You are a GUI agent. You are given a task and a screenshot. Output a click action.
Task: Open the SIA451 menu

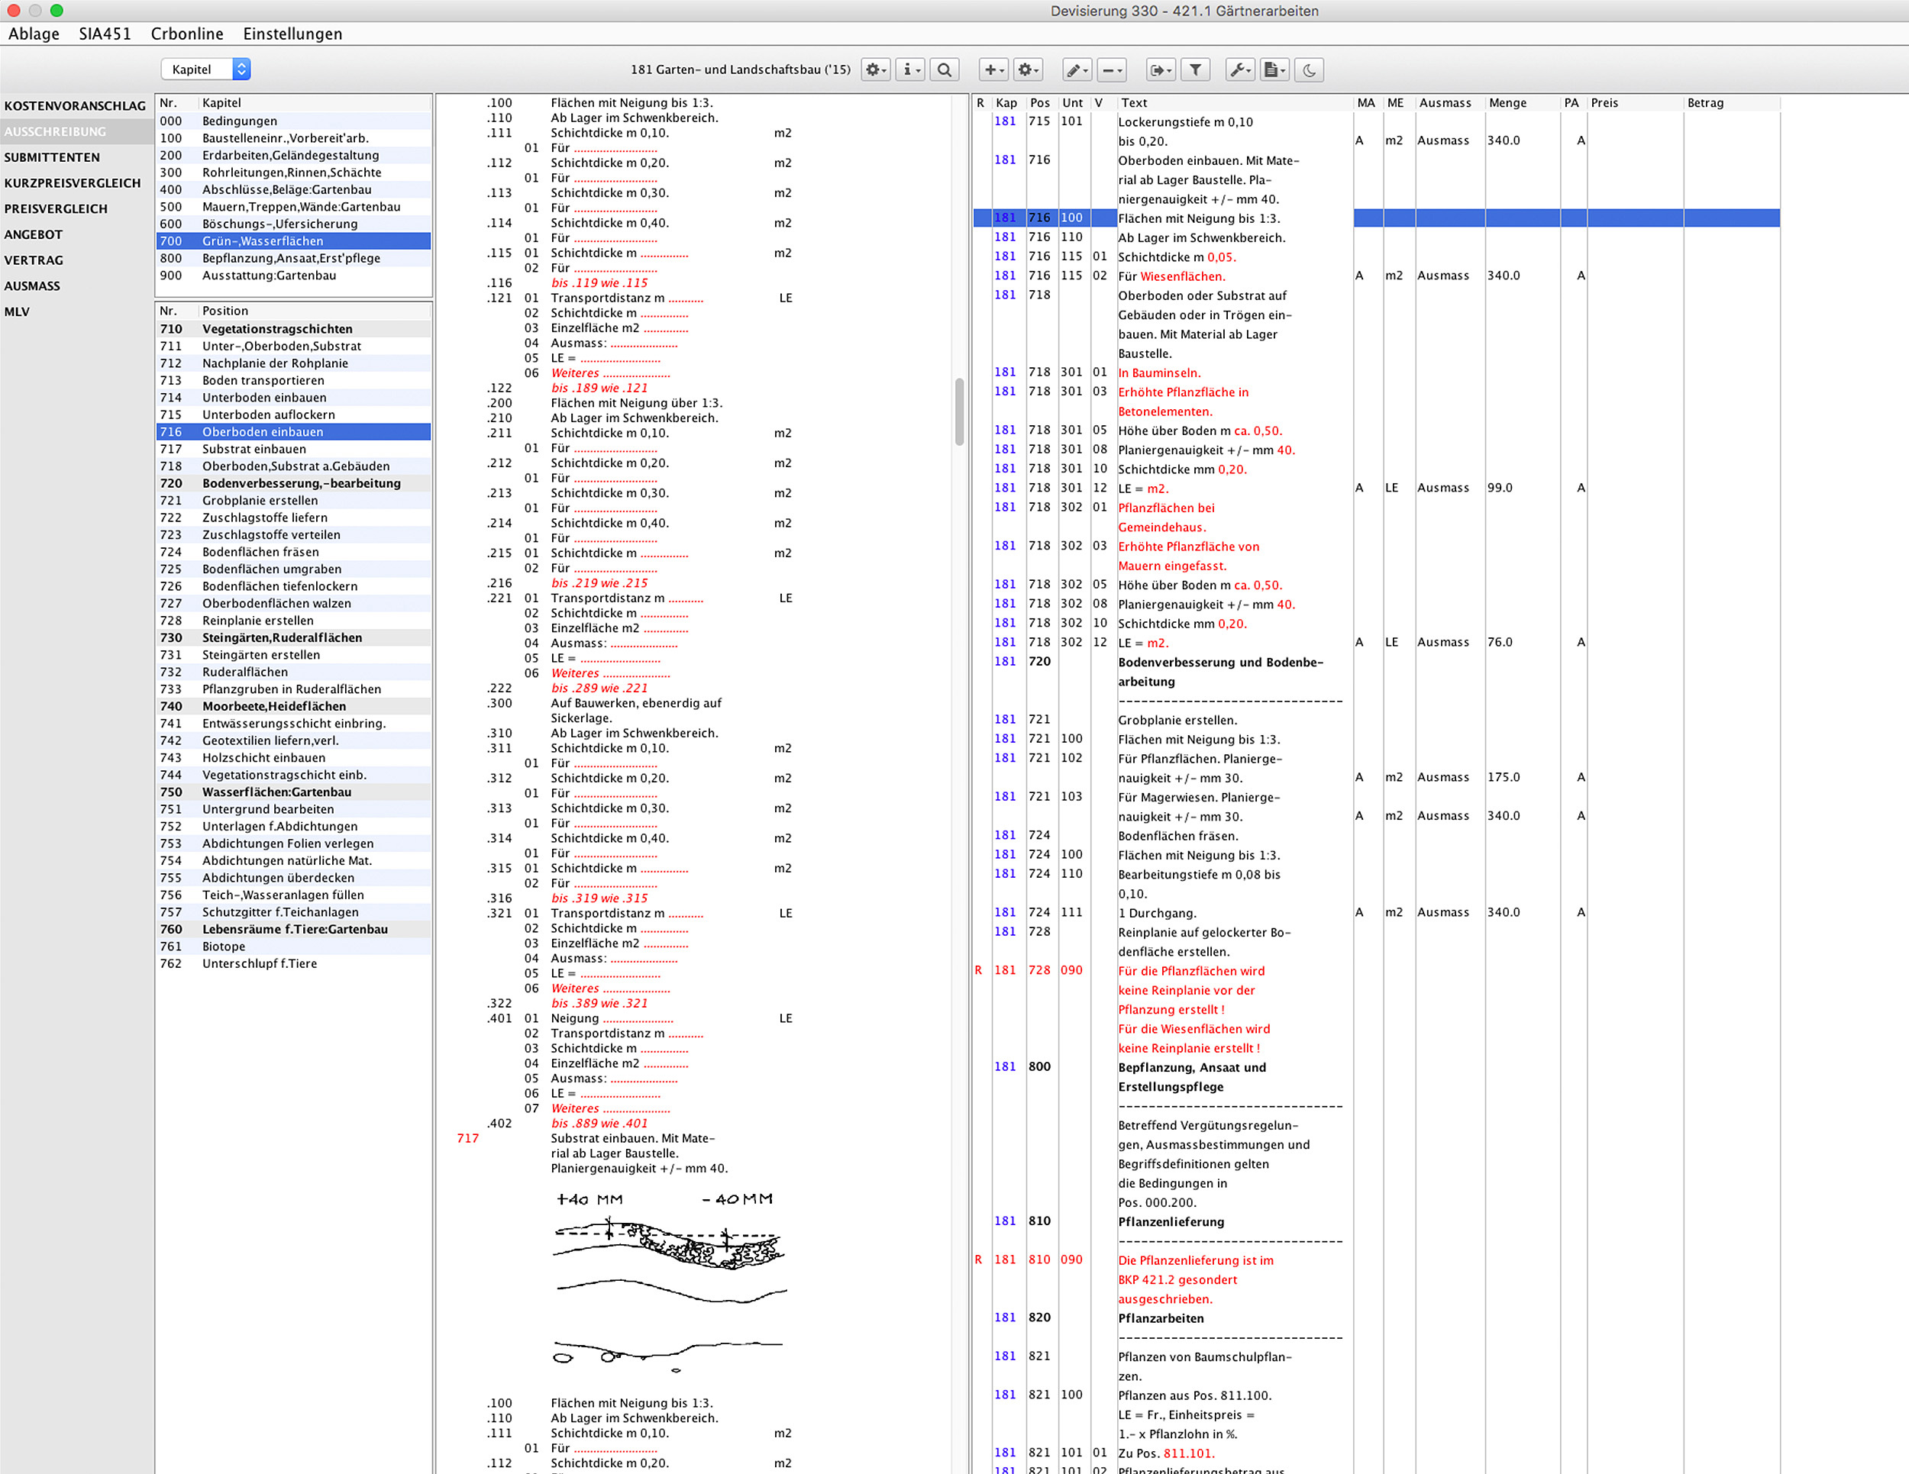(x=105, y=34)
